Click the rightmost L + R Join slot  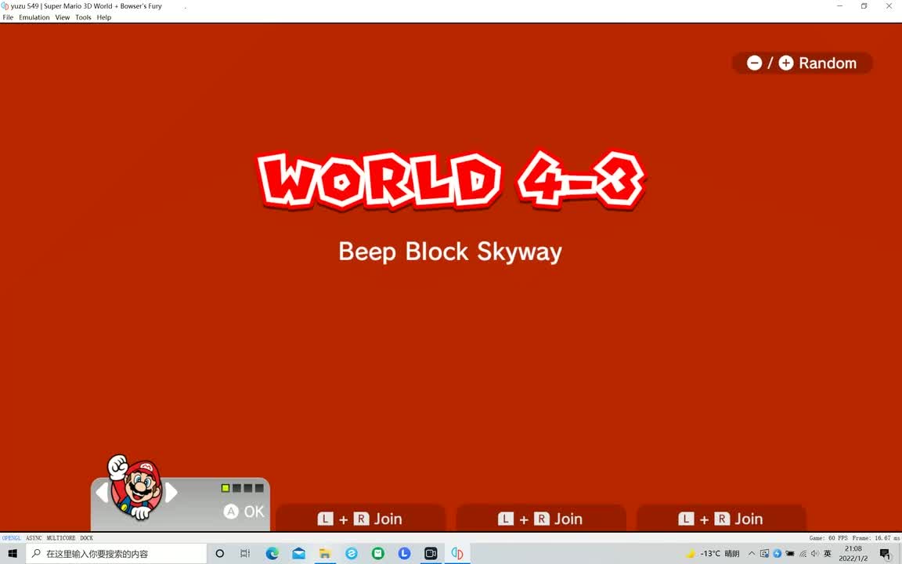click(721, 519)
